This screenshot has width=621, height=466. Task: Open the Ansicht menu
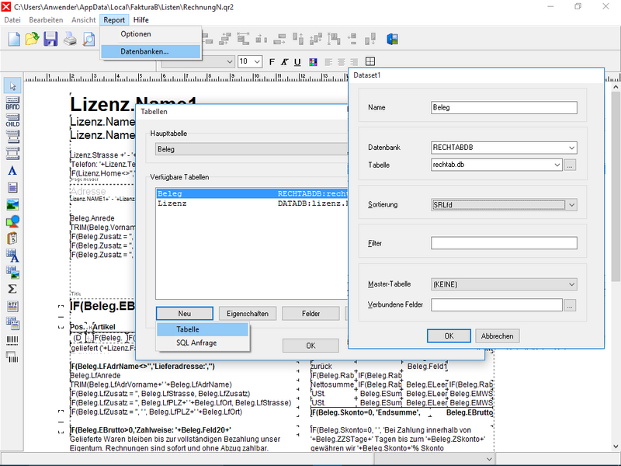pyautogui.click(x=84, y=20)
